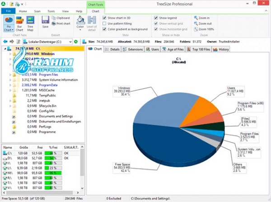The width and height of the screenshot is (271, 202).
Task: Click the shortcut icon beside Programme
Action: coord(14,132)
